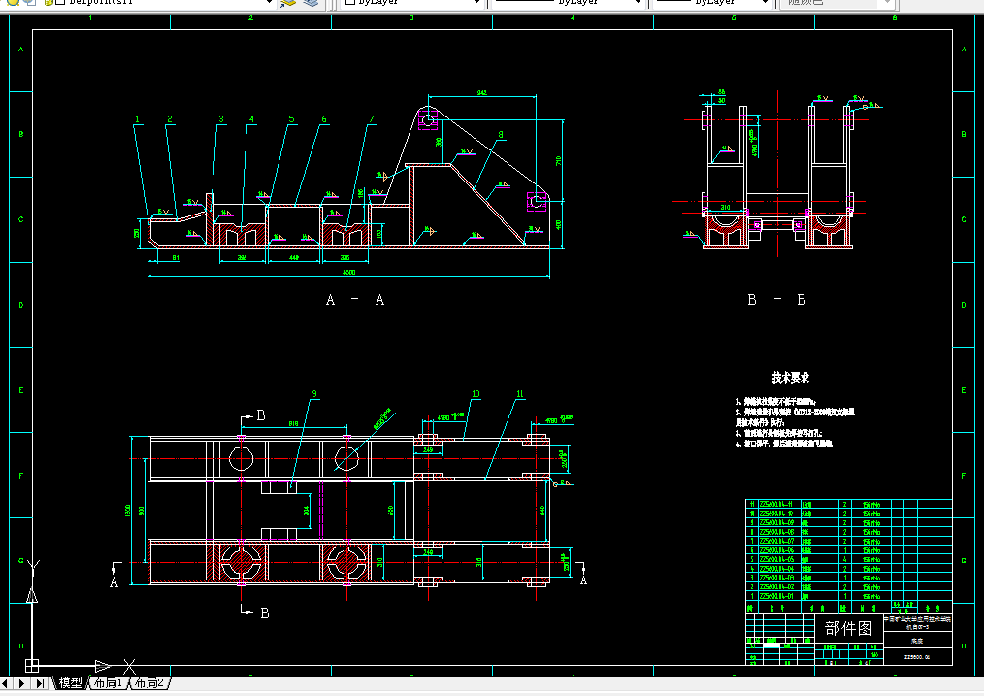Select part balloon number 4 in section A-A

[x=251, y=119]
